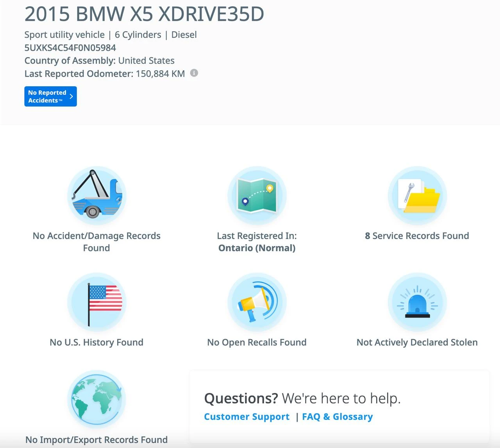
Task: Open the No Reported Accidents details
Action: (50, 96)
